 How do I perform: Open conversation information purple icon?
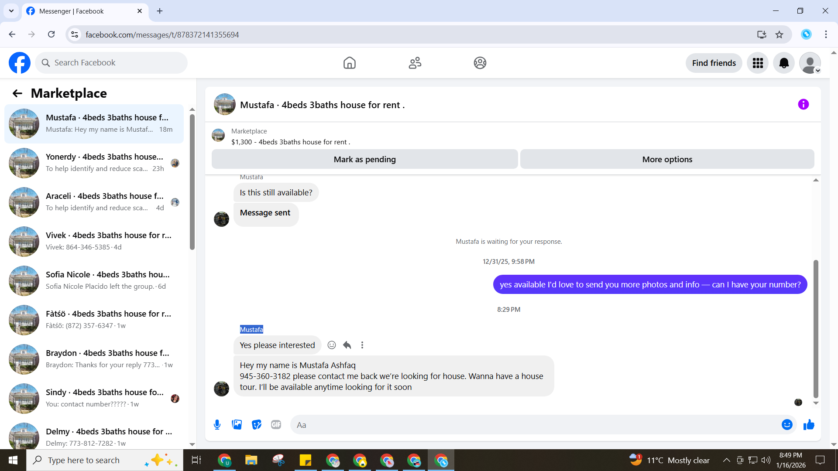(803, 105)
